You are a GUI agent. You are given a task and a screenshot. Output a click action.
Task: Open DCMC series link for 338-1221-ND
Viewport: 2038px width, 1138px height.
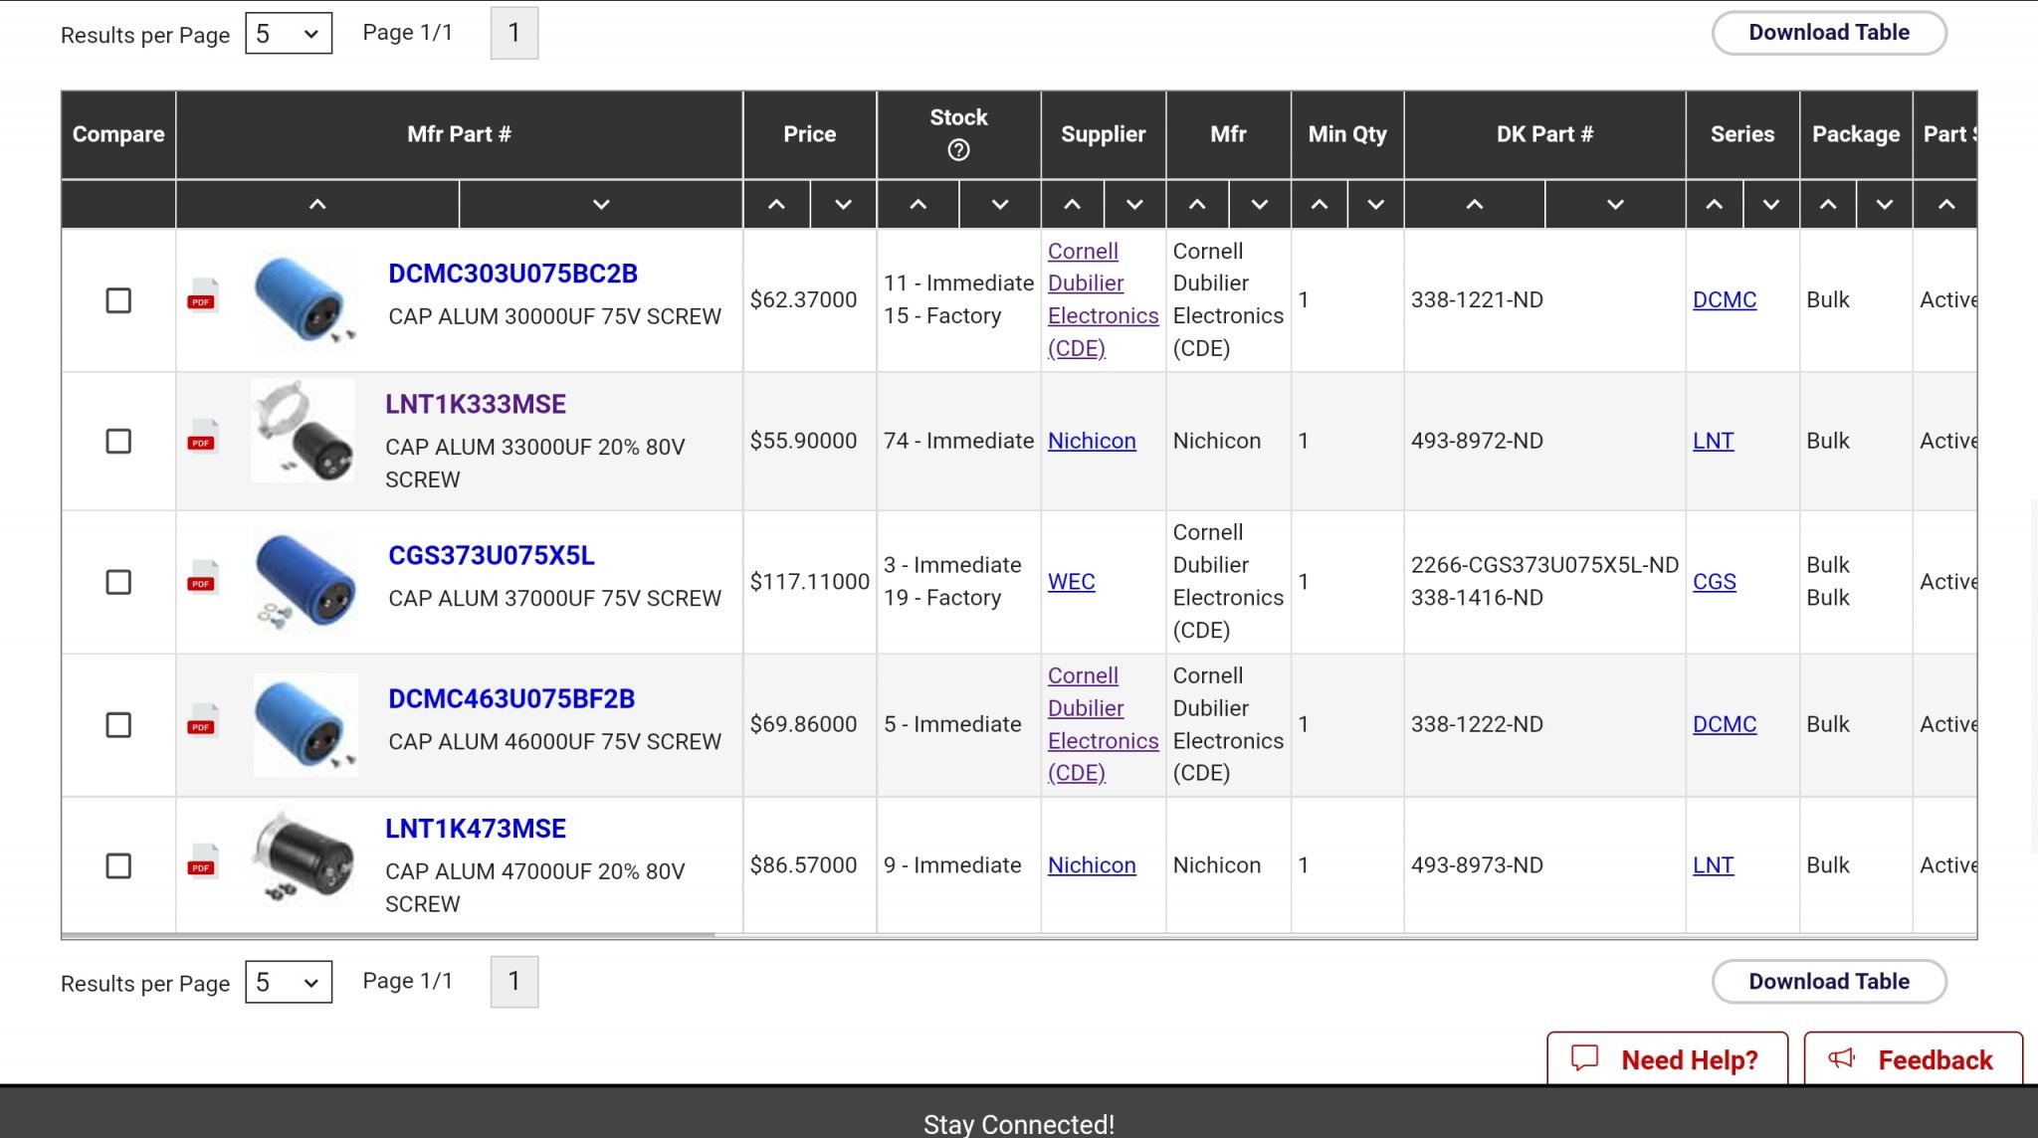tap(1725, 299)
